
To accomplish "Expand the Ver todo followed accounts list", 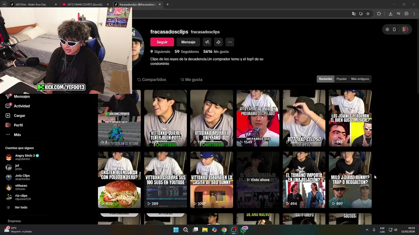I will [17, 207].
